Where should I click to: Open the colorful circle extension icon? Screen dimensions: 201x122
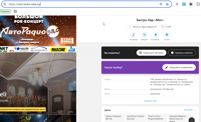coord(191,4)
